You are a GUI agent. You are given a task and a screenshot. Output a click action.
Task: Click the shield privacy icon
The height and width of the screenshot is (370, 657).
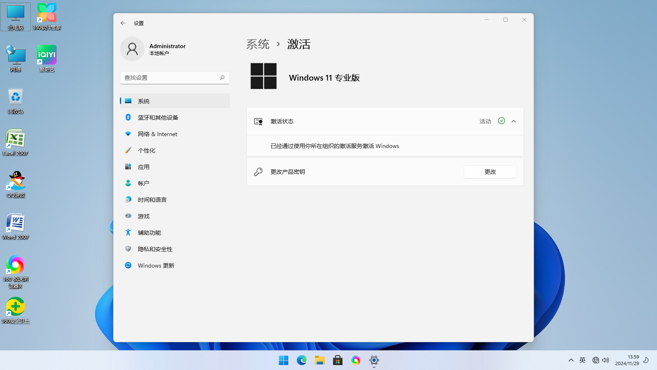click(128, 249)
